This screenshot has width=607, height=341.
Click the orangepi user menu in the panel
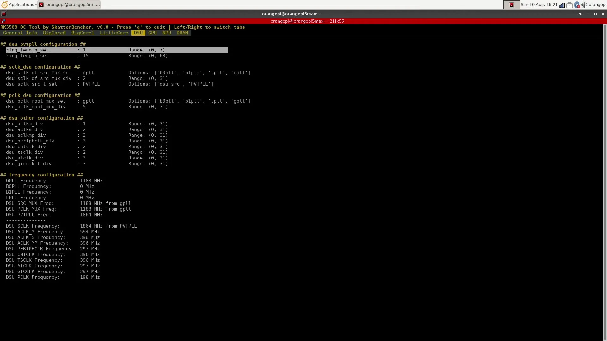click(x=597, y=5)
